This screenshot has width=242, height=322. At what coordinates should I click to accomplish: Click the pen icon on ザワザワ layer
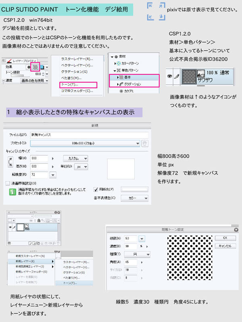click(x=177, y=76)
